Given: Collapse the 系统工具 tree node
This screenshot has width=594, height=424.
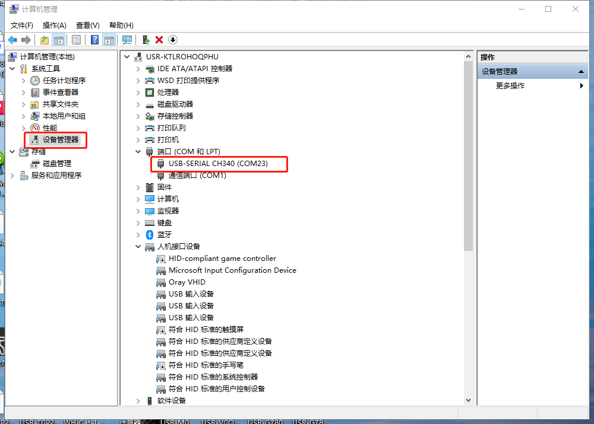Looking at the screenshot, I should 12,69.
